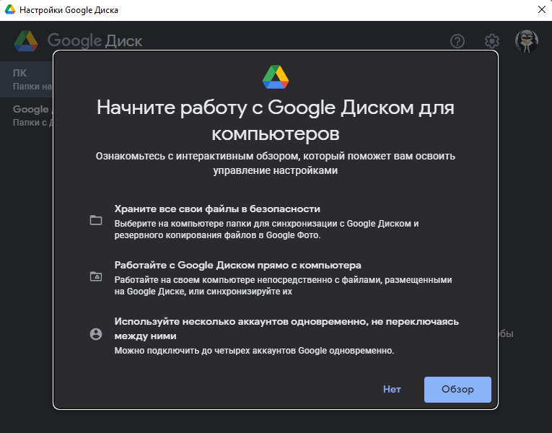Image resolution: width=552 pixels, height=433 pixels.
Task: Click text Работайте с Google Диском прямо с компьютера
Action: tap(237, 265)
